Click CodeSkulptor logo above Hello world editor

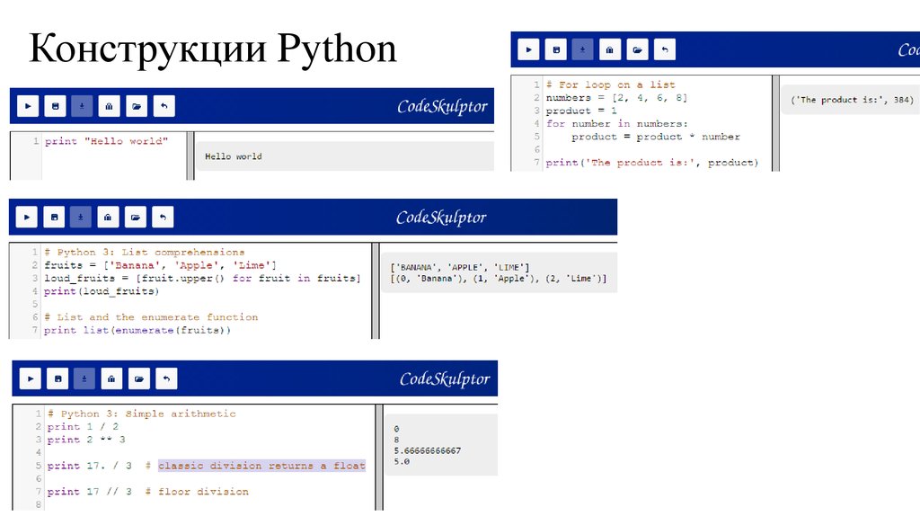pyautogui.click(x=442, y=106)
